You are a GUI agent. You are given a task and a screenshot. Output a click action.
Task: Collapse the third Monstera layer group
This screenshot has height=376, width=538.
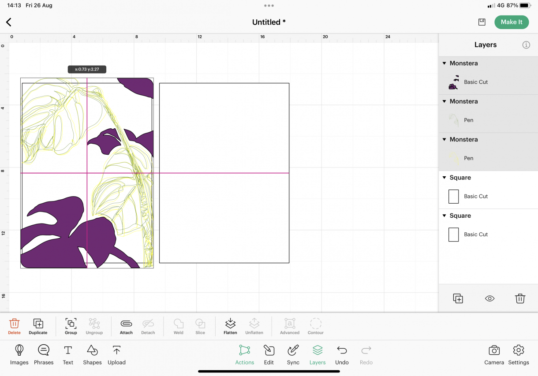[x=445, y=139]
